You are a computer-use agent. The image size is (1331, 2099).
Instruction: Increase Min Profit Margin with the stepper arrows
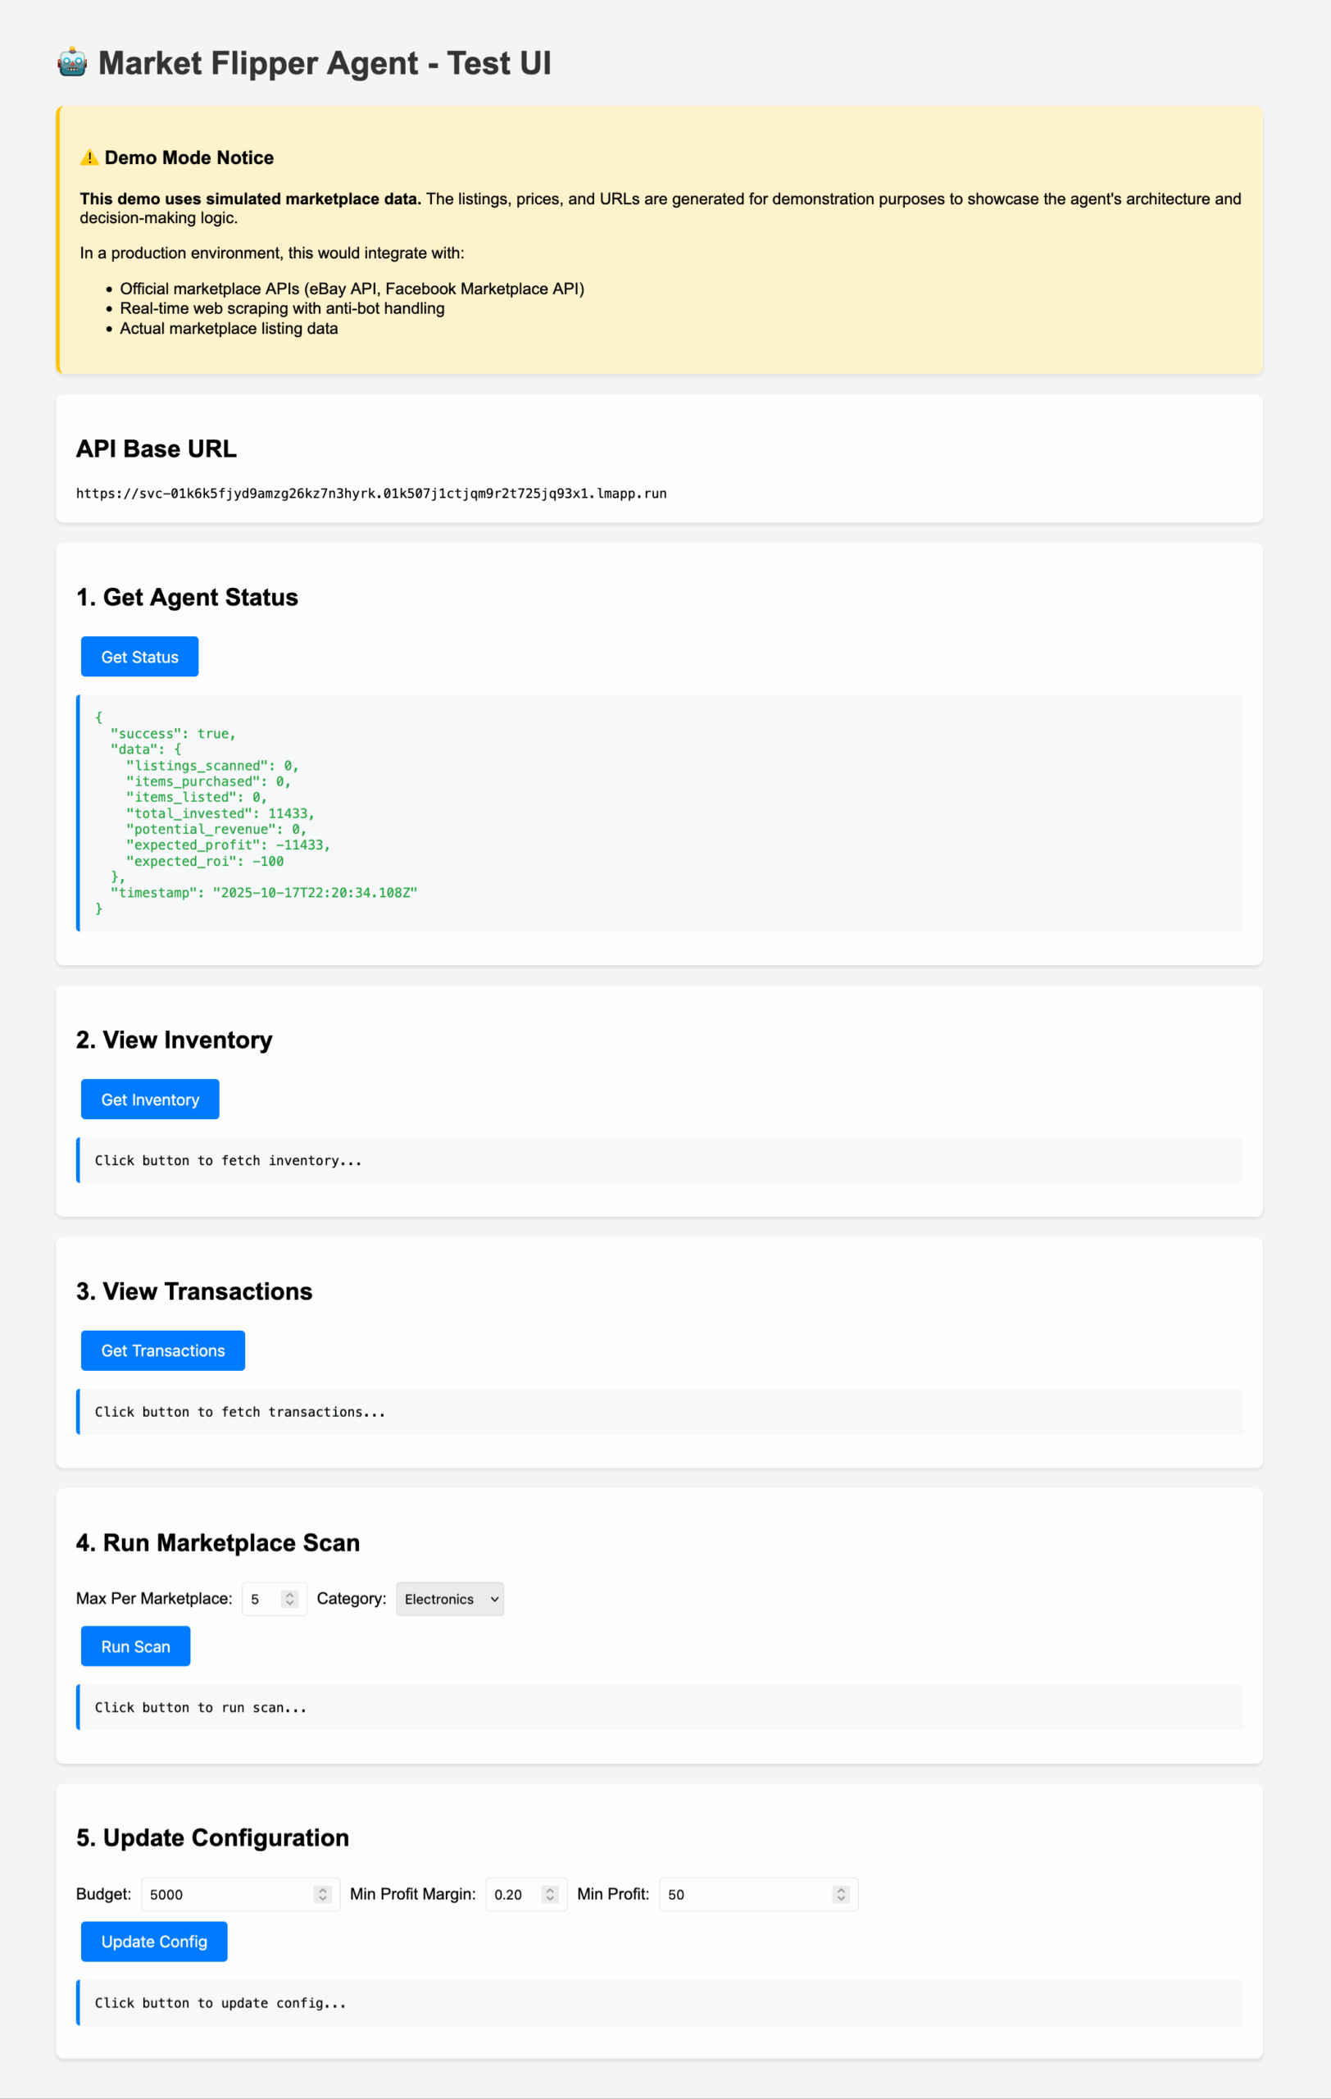[x=551, y=1889]
